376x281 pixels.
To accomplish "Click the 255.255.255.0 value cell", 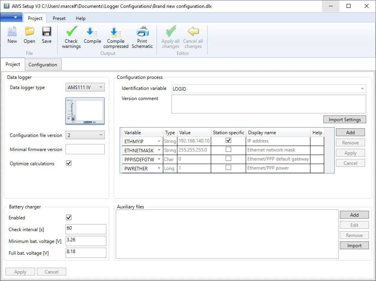I will click(x=194, y=150).
